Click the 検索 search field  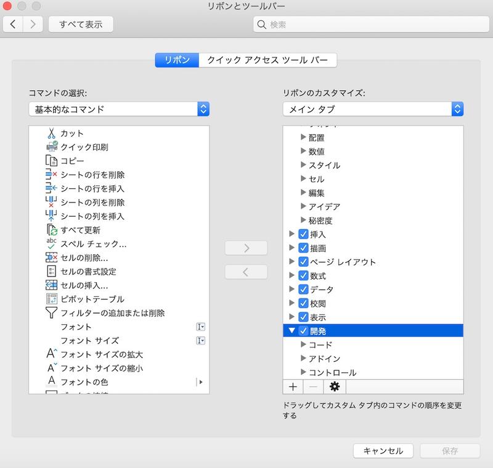(370, 25)
